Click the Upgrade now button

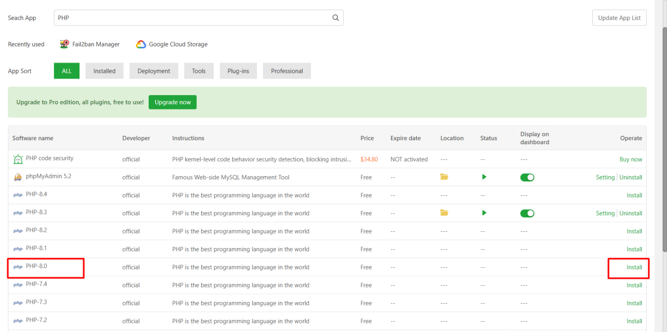[x=172, y=102]
